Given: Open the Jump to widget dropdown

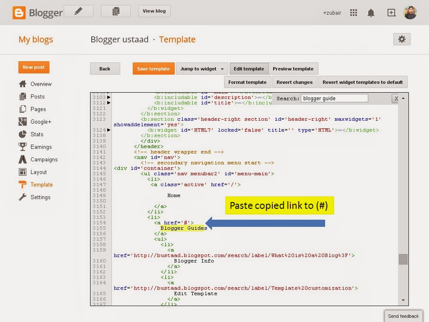Looking at the screenshot, I should point(202,69).
